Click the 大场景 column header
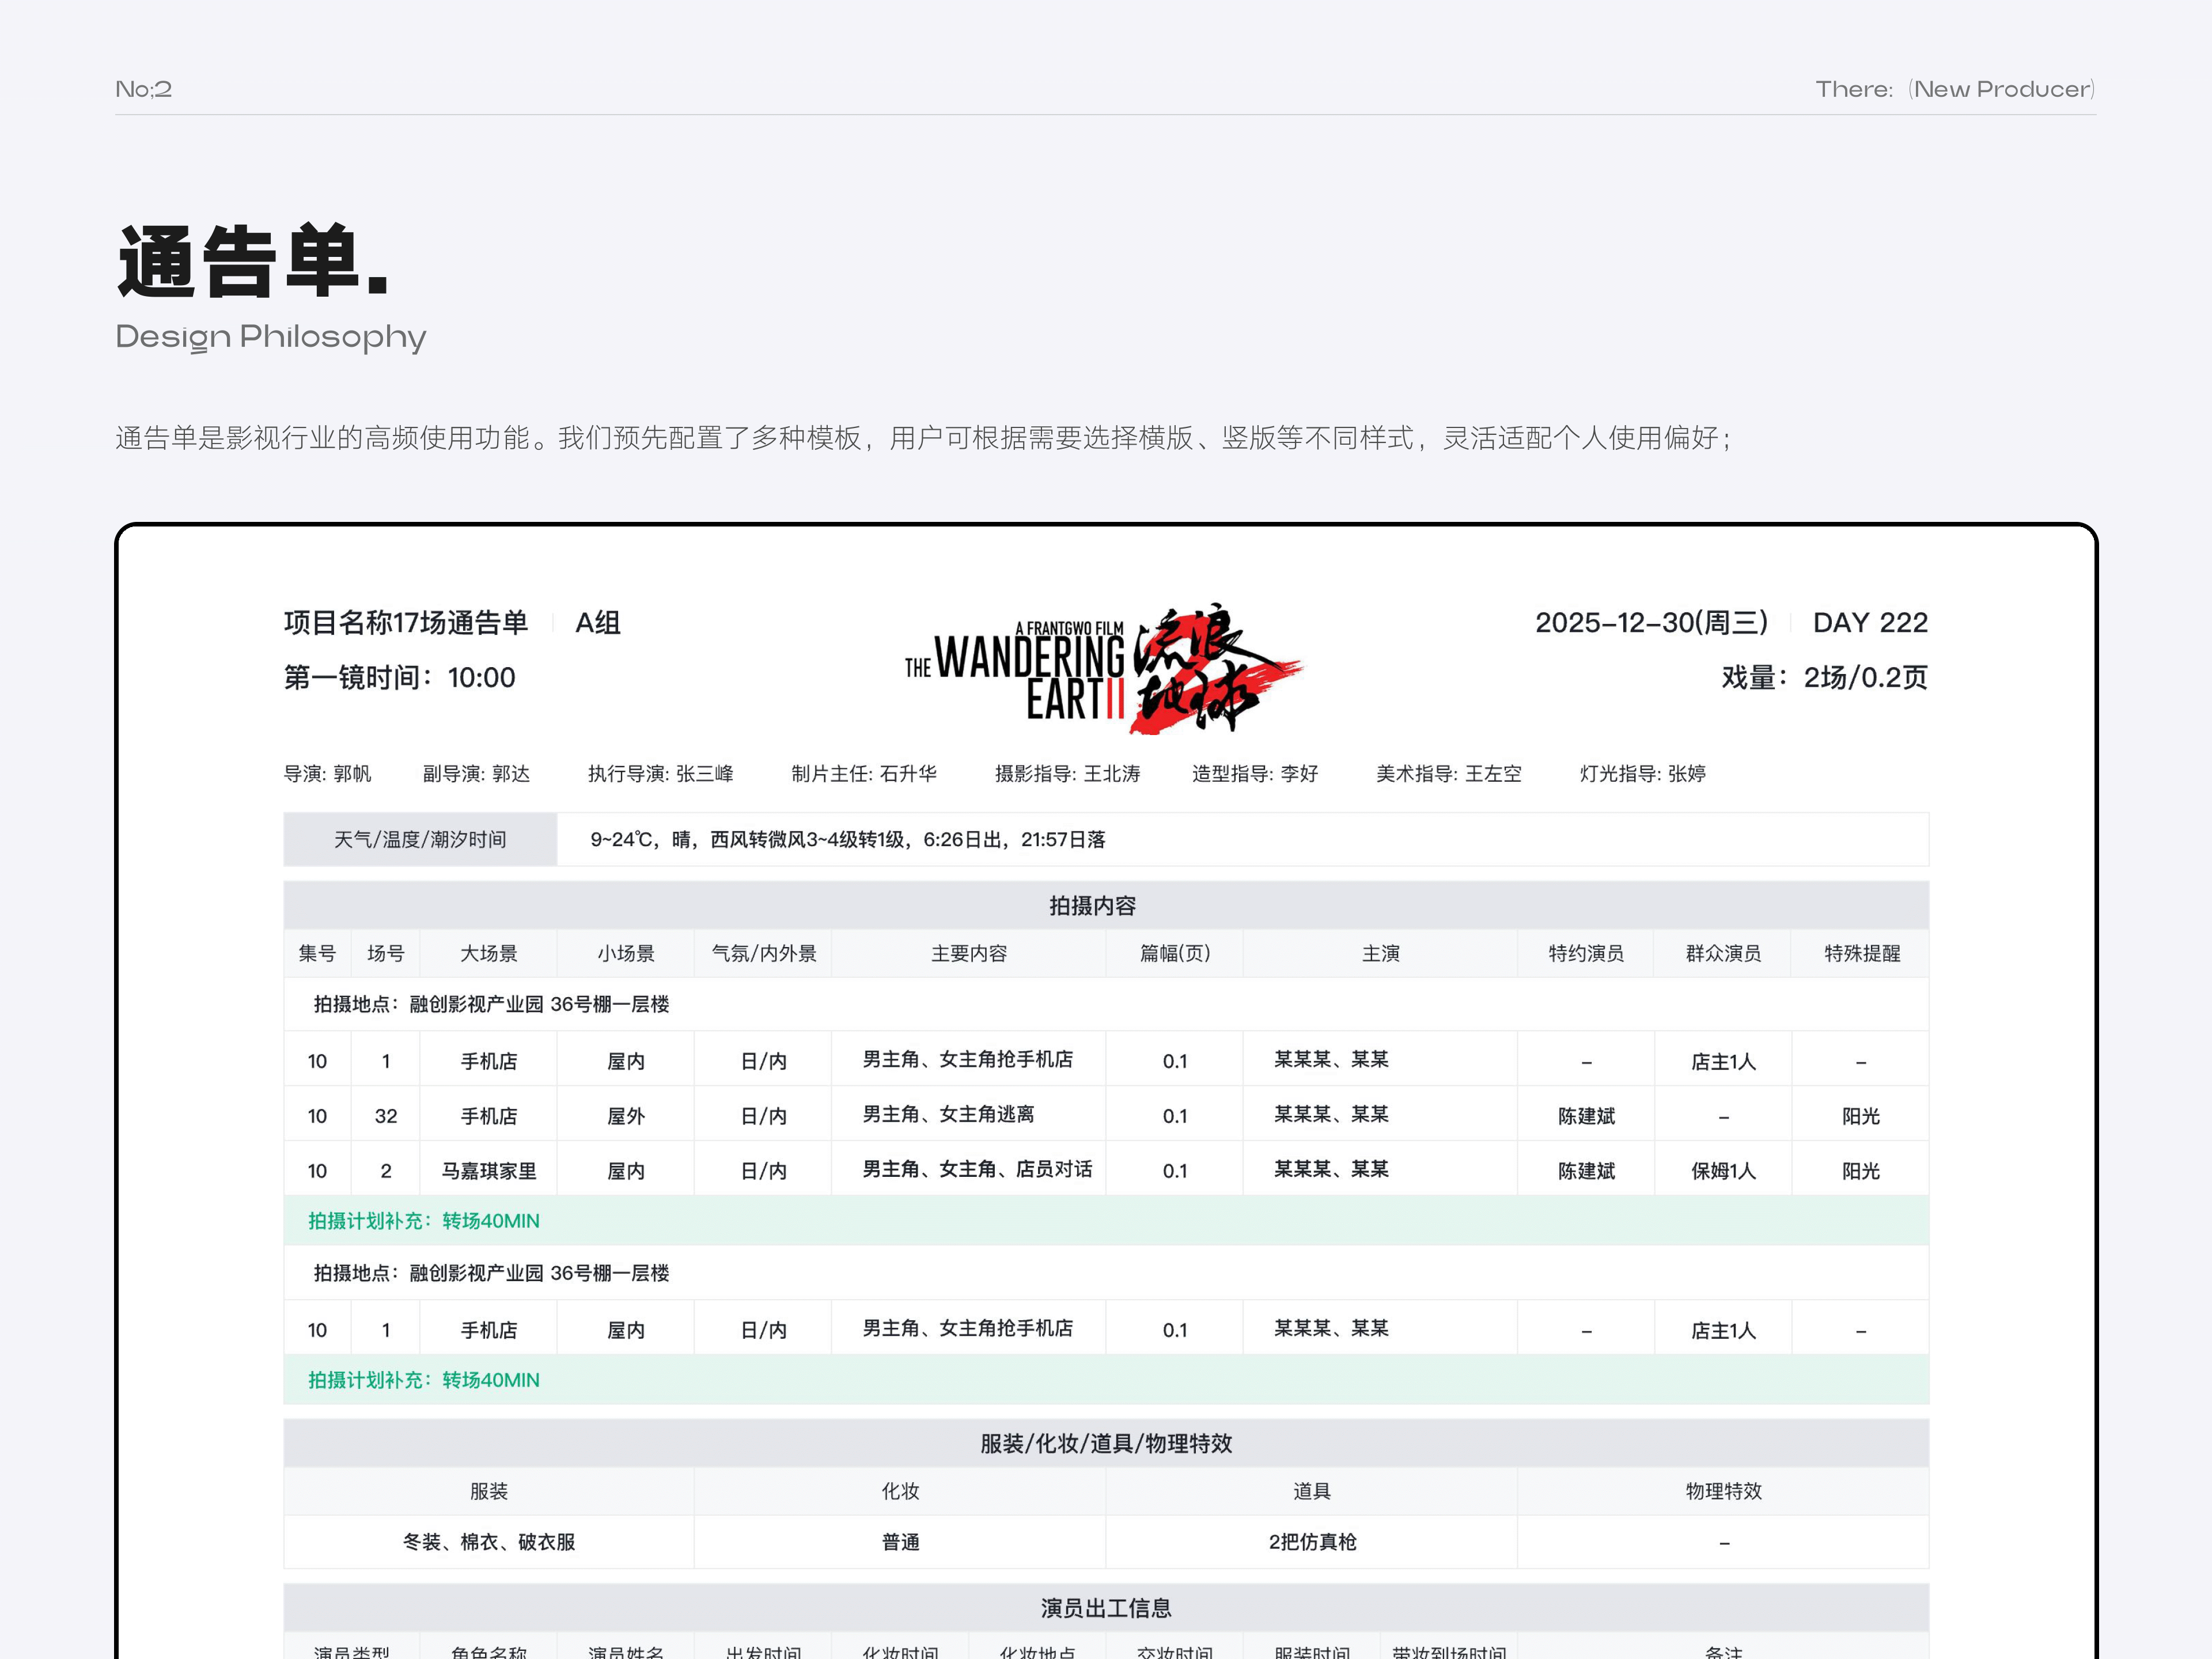The image size is (2212, 1659). [x=489, y=954]
